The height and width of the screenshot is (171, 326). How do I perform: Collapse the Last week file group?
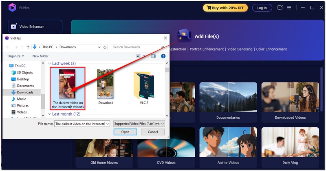(50, 64)
